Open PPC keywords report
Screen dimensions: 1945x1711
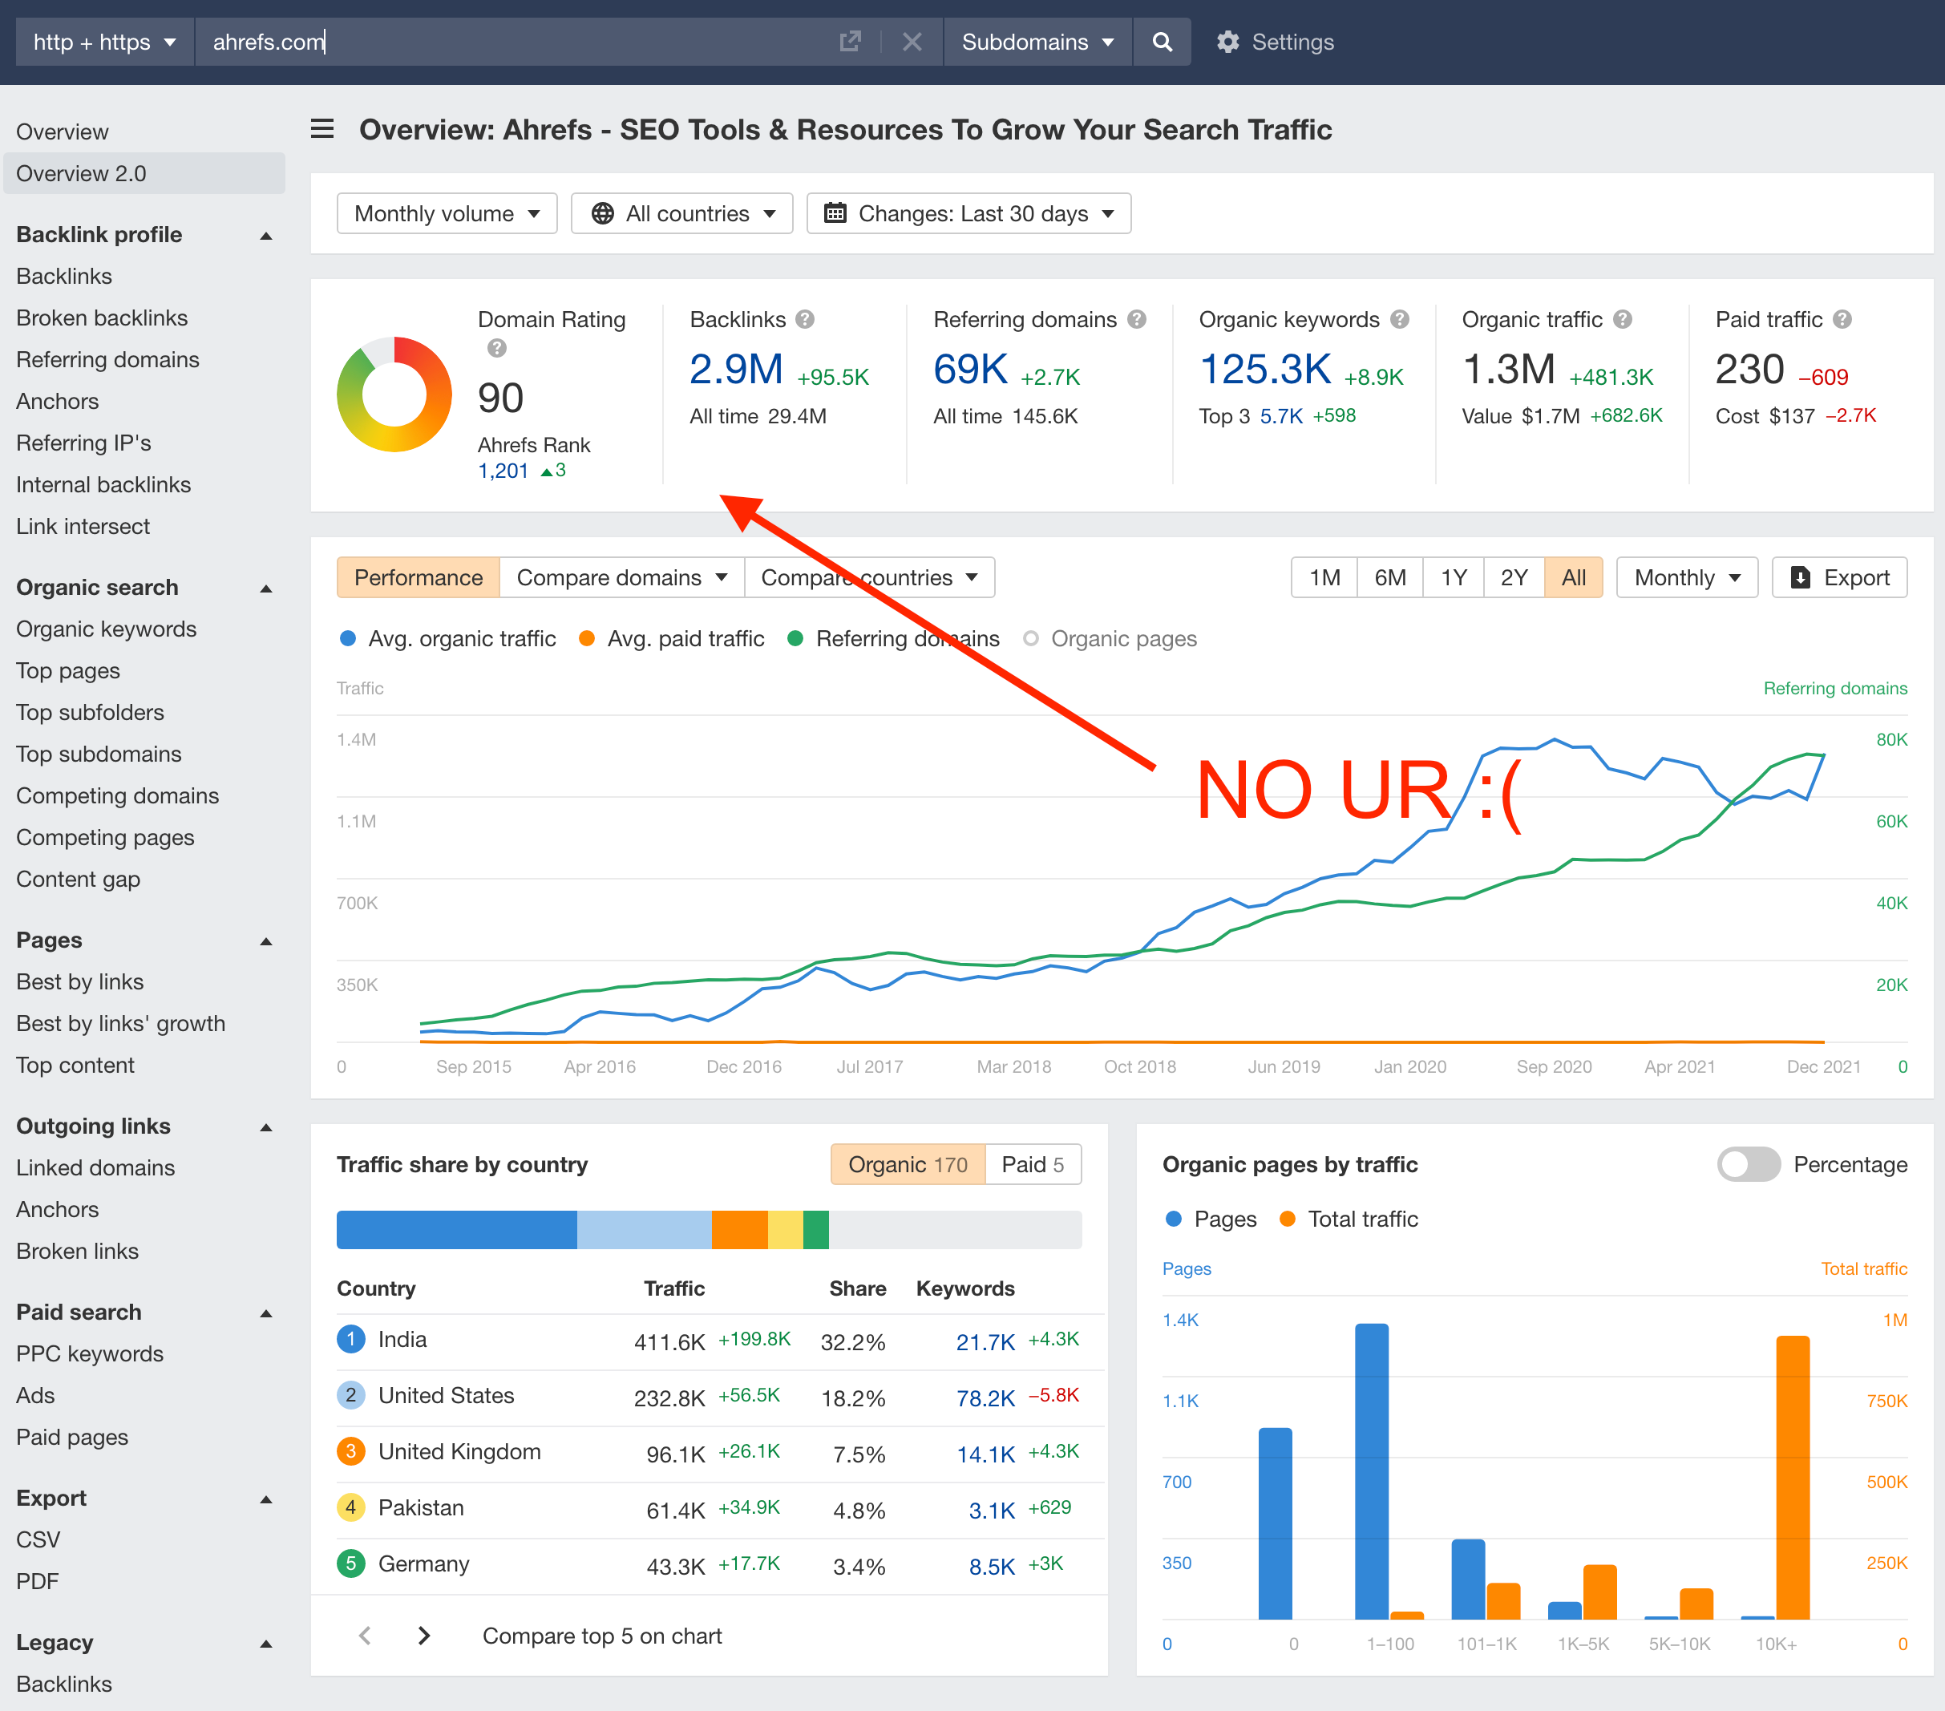pos(90,1353)
